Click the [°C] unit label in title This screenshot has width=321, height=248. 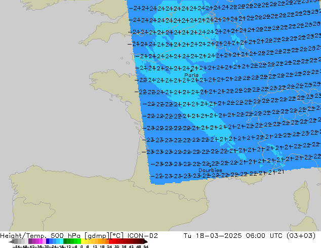tap(117, 236)
